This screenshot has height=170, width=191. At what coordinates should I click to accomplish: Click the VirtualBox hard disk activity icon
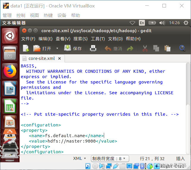point(88,166)
